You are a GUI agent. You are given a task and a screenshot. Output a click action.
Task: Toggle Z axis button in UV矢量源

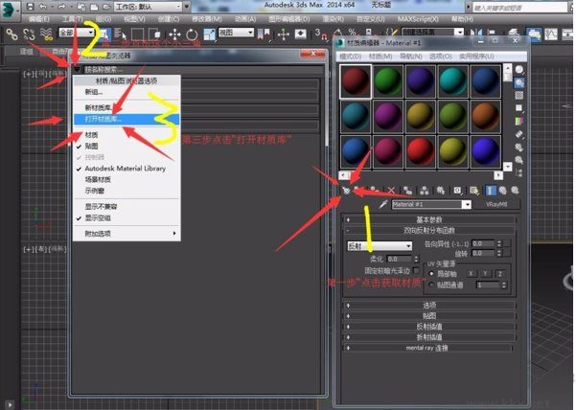[499, 273]
